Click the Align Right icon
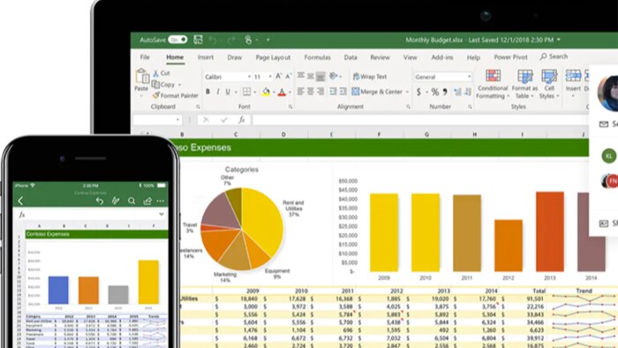 (320, 92)
